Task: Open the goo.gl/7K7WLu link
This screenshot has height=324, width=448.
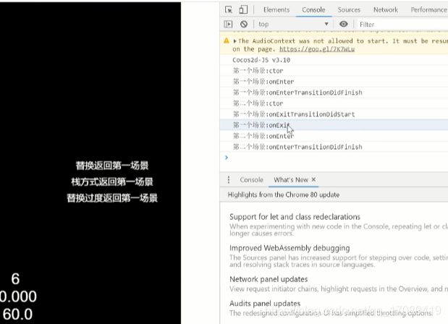Action: (x=317, y=49)
